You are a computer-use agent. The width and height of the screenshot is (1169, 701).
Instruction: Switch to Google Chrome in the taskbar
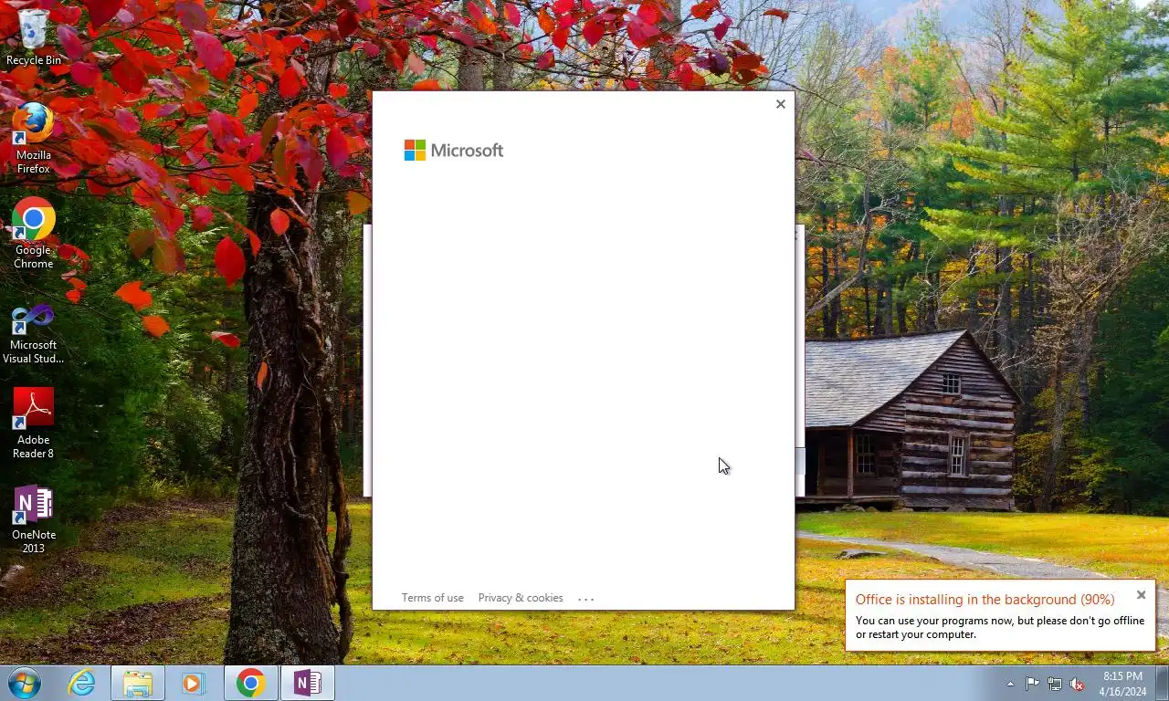(250, 683)
